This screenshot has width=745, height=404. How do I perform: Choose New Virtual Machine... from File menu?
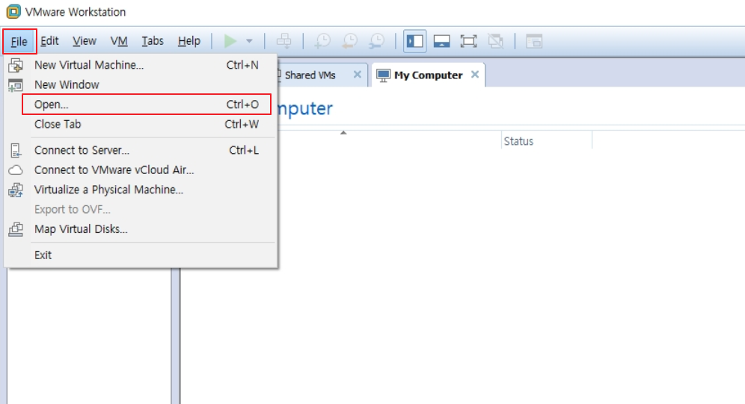pos(141,65)
